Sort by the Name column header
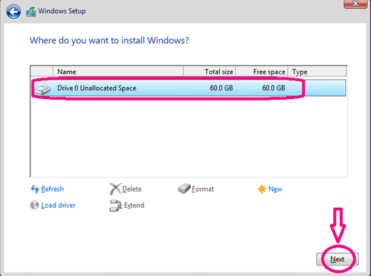The image size is (371, 276). [x=118, y=72]
